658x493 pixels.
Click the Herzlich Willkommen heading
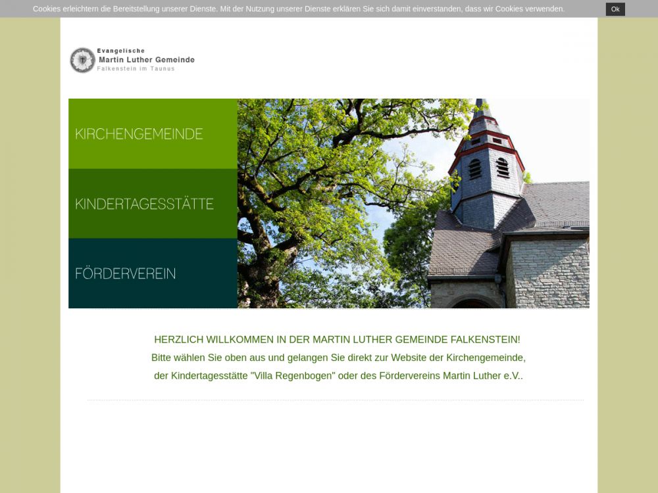[x=337, y=340]
